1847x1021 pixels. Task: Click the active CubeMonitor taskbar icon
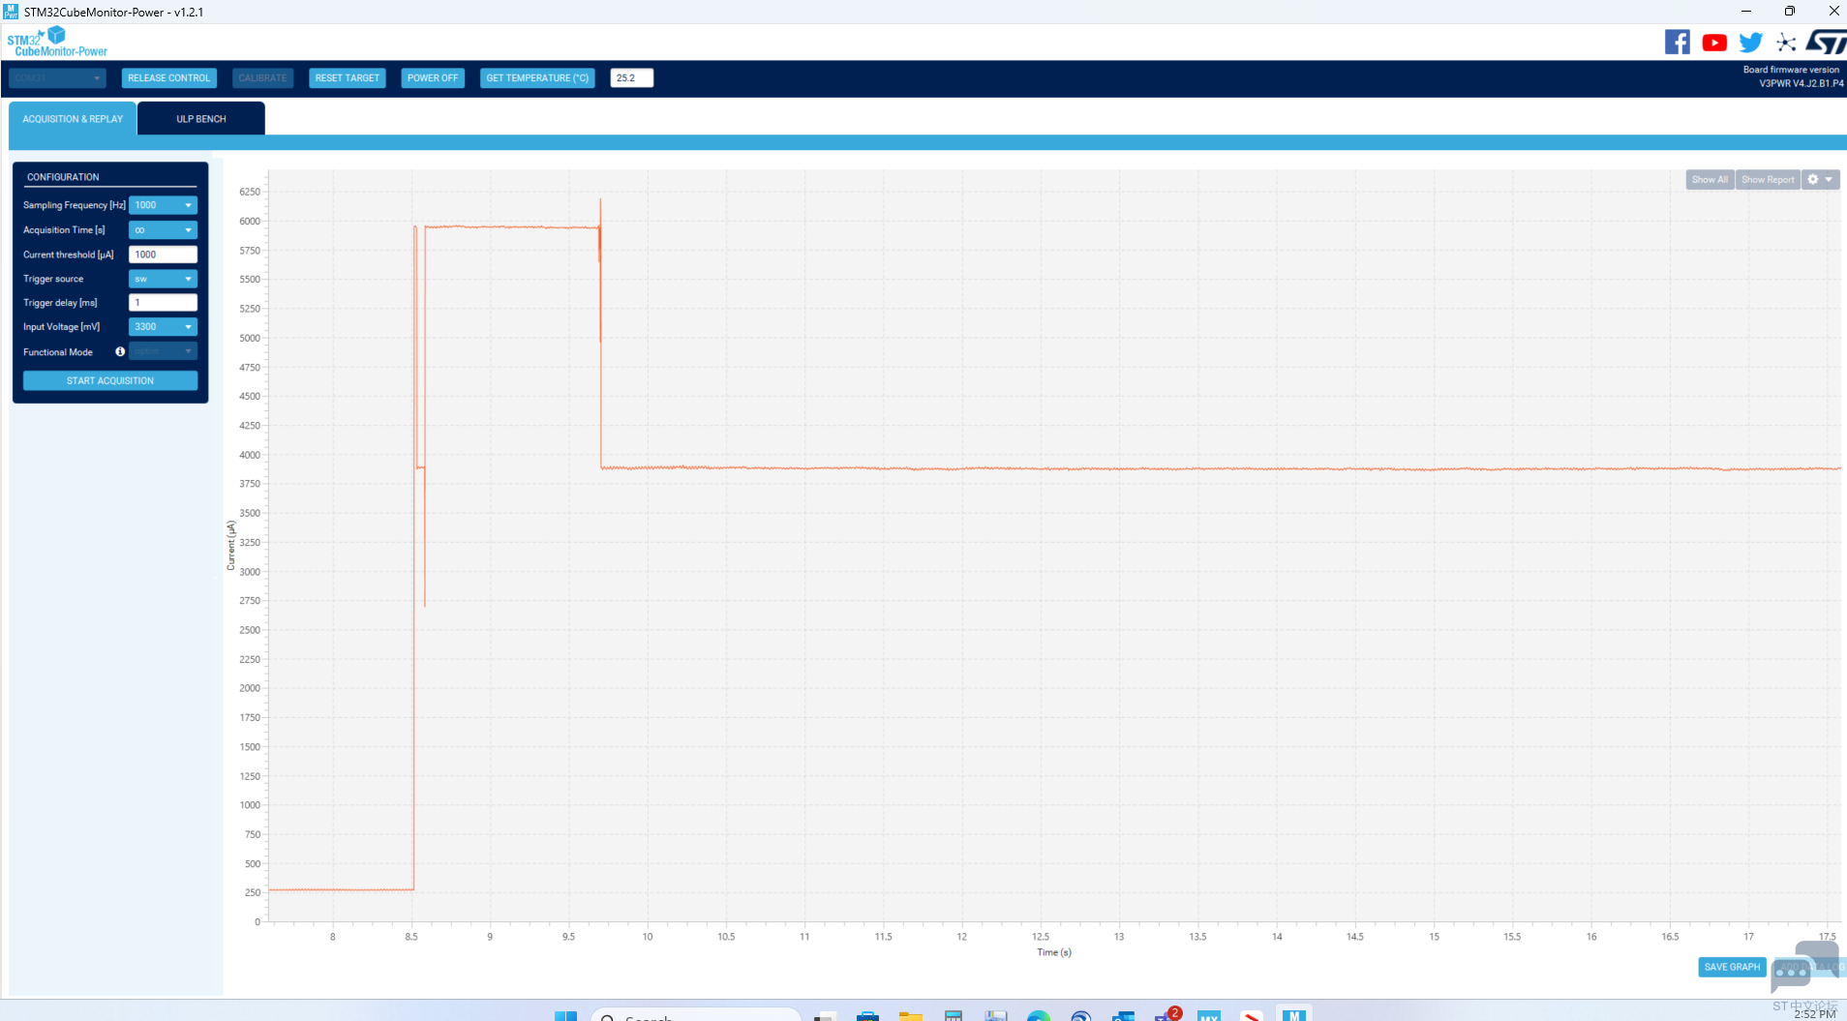pyautogui.click(x=1294, y=1014)
